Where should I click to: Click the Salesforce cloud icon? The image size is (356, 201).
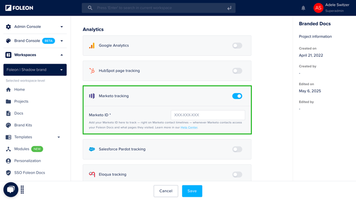(92, 149)
